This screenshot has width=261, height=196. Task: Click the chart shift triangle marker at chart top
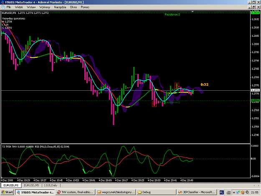[193, 11]
